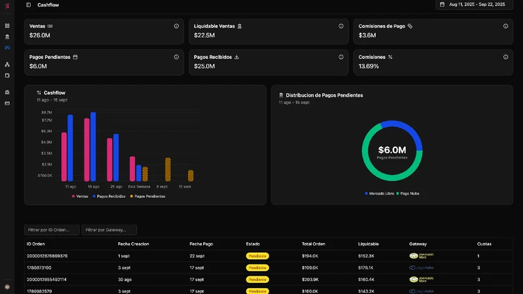Click the $178.1K liquidable value

point(366,268)
